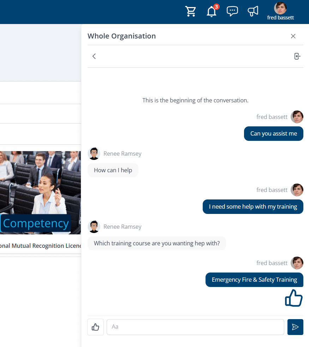This screenshot has width=309, height=347.
Task: Click the message input field
Action: 195,327
